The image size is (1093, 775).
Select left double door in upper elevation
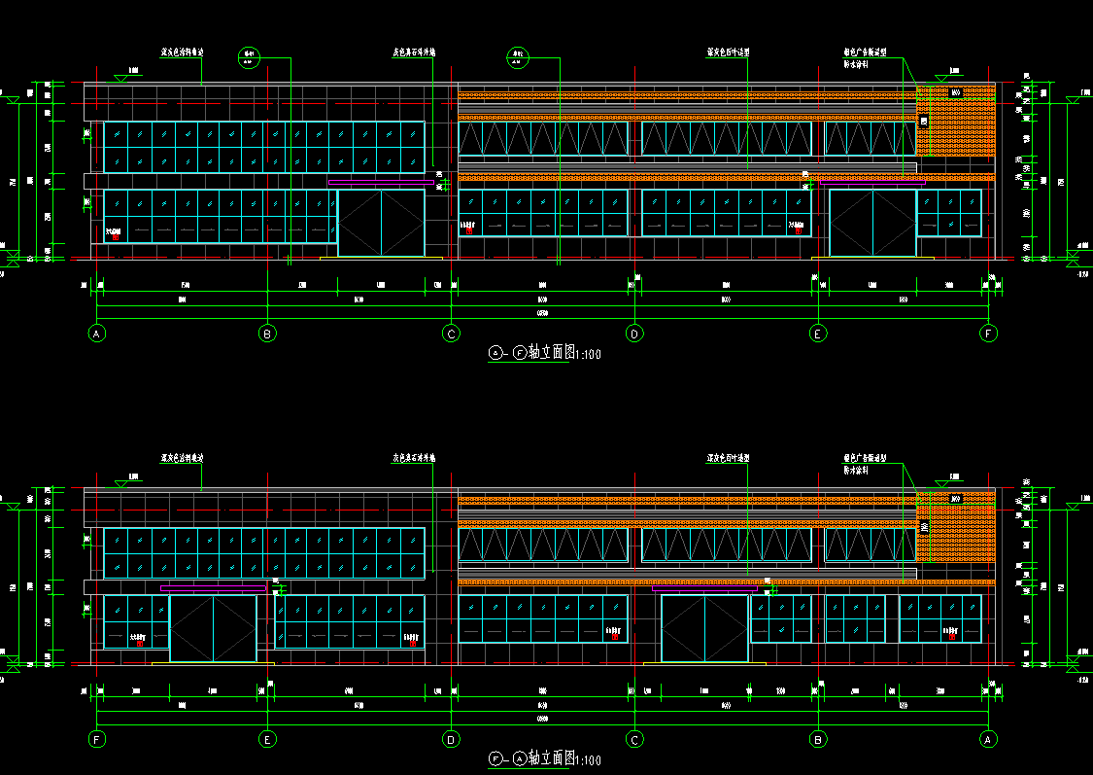[381, 223]
